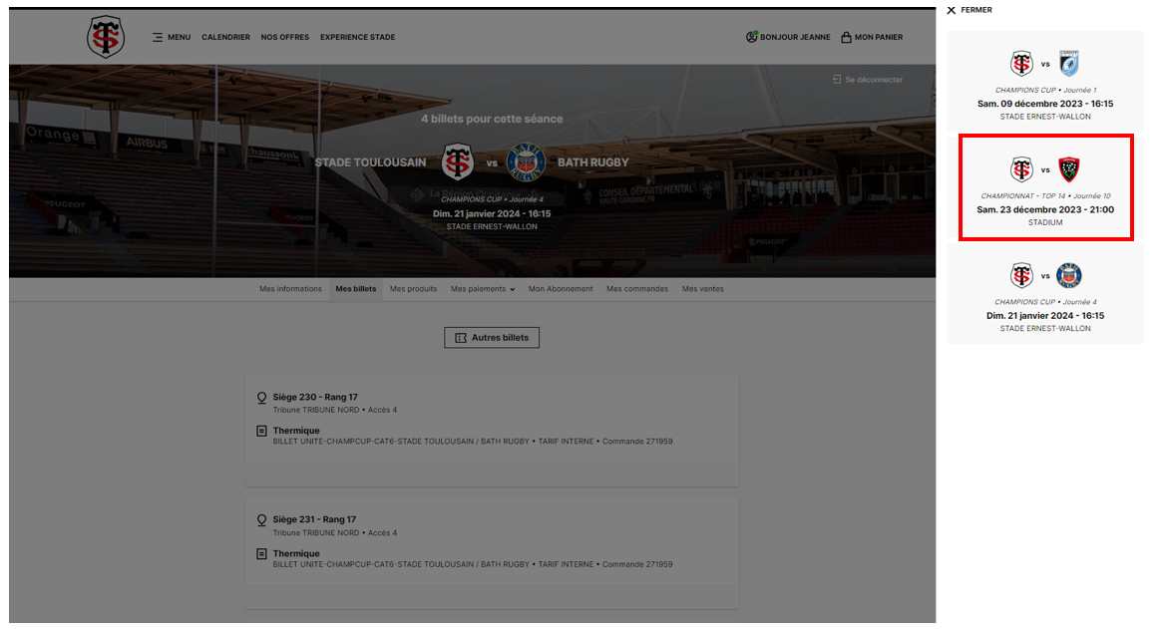Select the Mes billets tab
Viewport: 1167px width, 629px height.
point(356,289)
